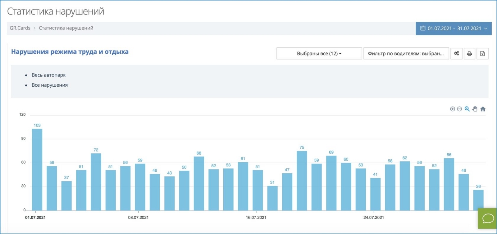Screen dimensions: 497x234
Task: Click the bar labeled 43
Action: pyautogui.click(x=169, y=193)
